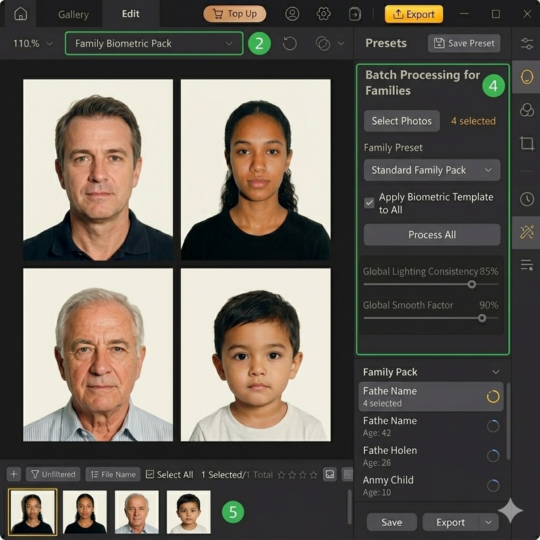
Task: Select the magic wand tool icon
Action: [526, 232]
